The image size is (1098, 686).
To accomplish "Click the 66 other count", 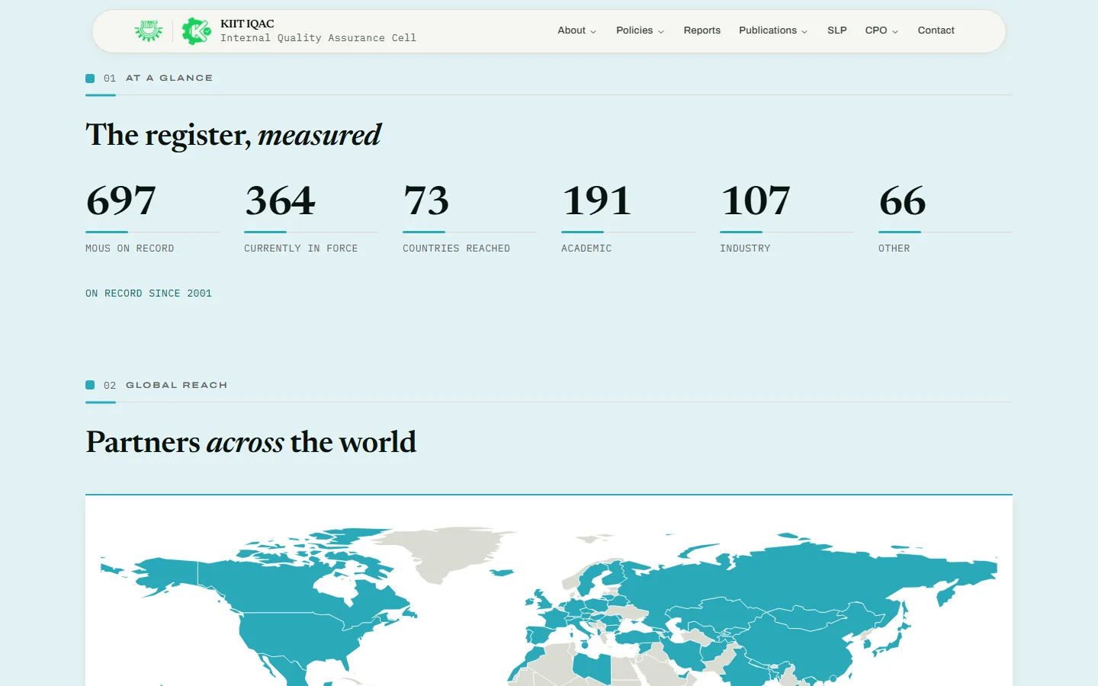I will click(902, 200).
